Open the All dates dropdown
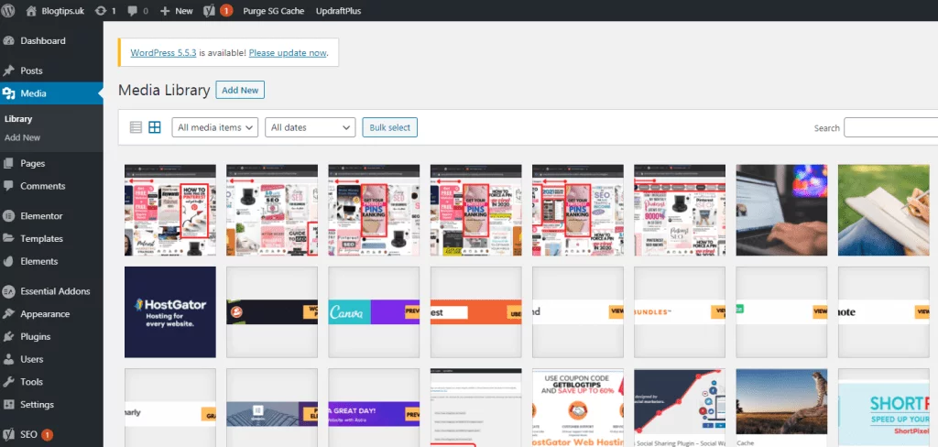Screen dimensions: 938x447 310,127
